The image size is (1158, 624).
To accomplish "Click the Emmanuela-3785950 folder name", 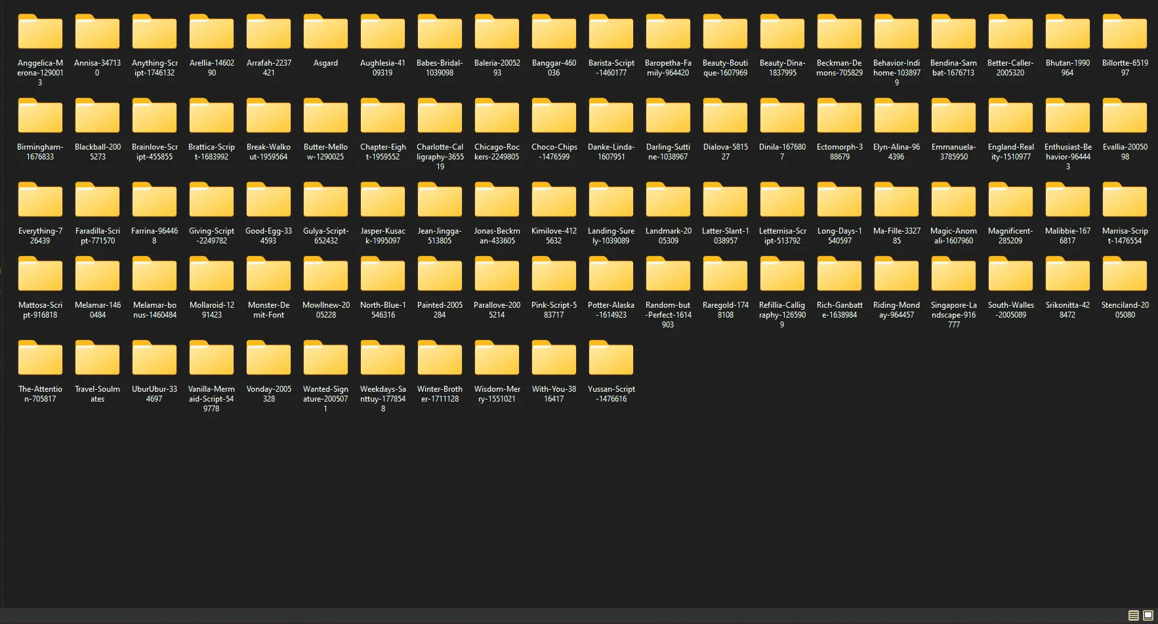I will [x=953, y=152].
